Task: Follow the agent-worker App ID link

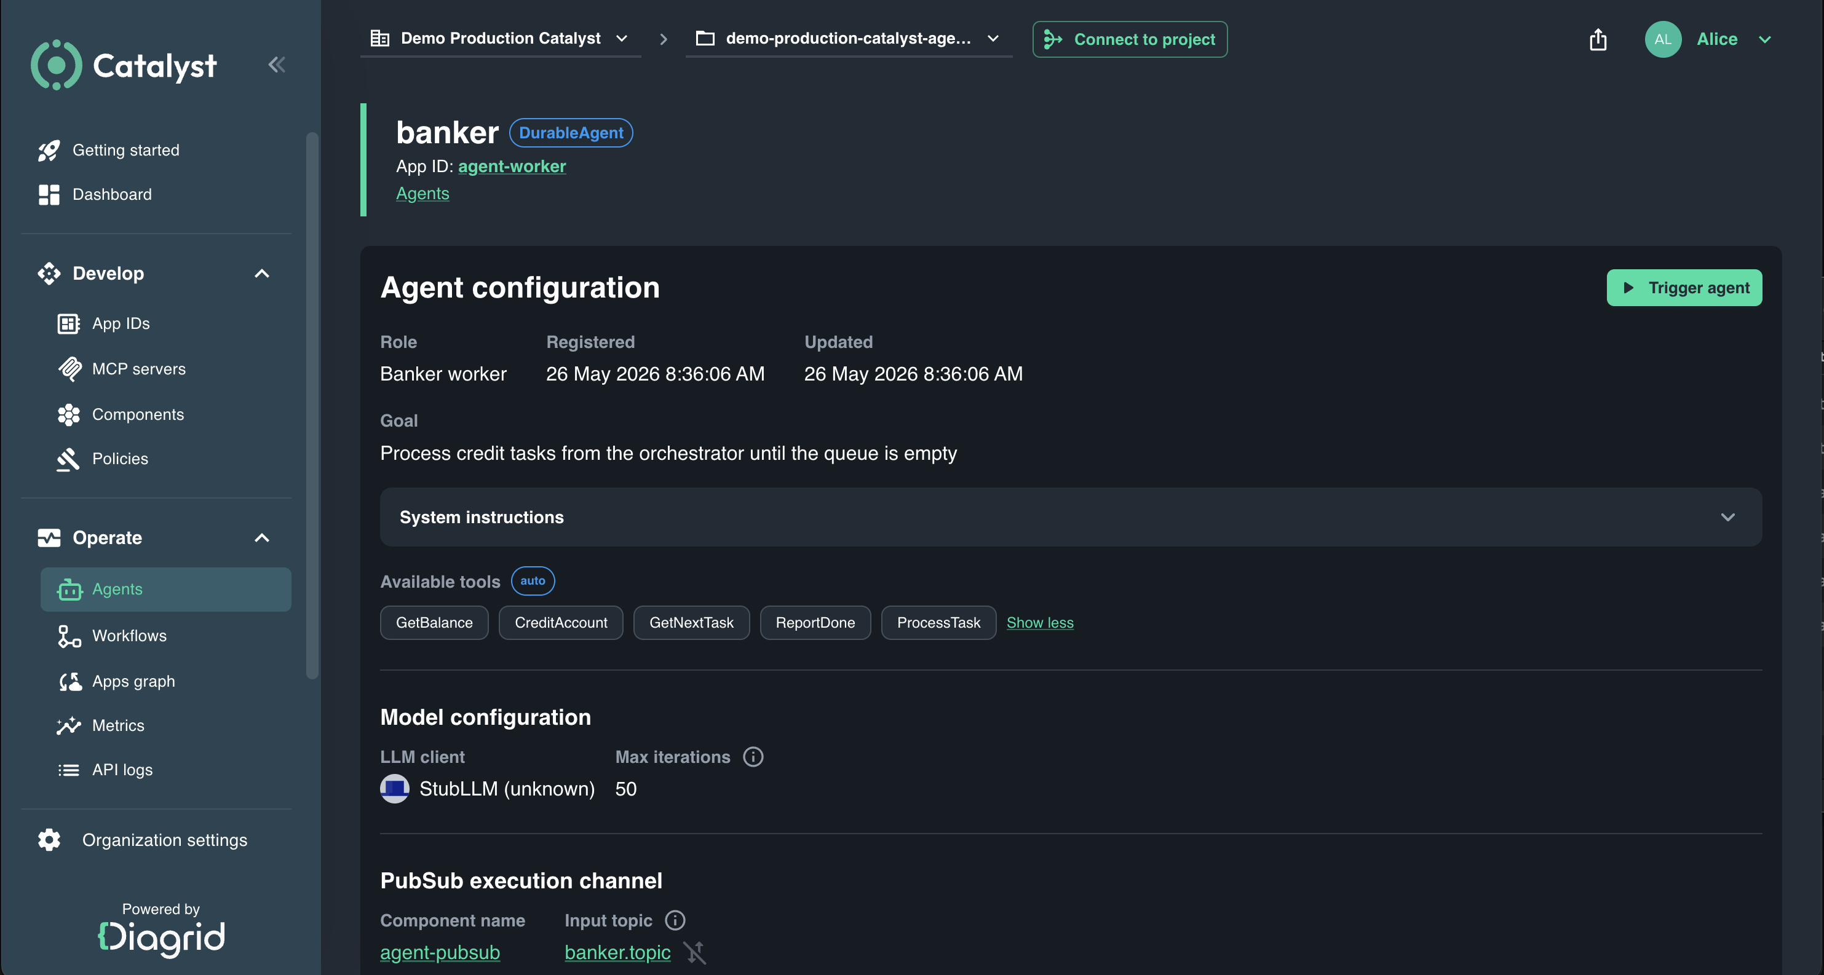Action: tap(512, 167)
